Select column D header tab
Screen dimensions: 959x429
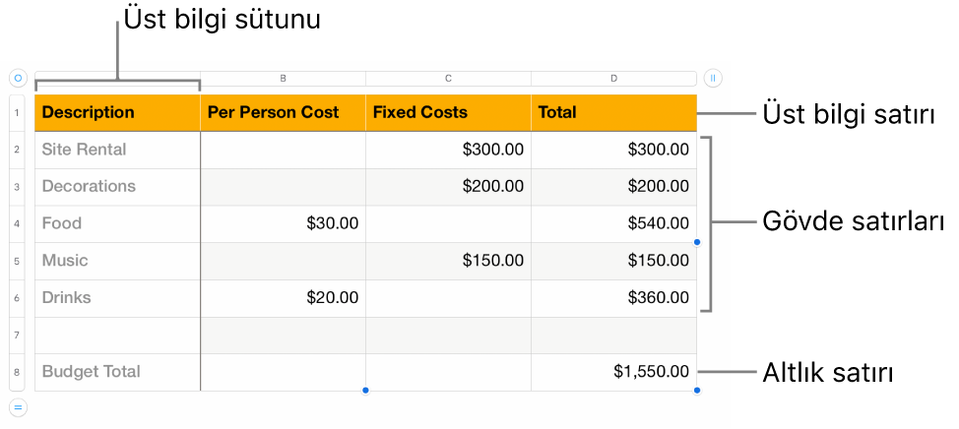(x=613, y=77)
